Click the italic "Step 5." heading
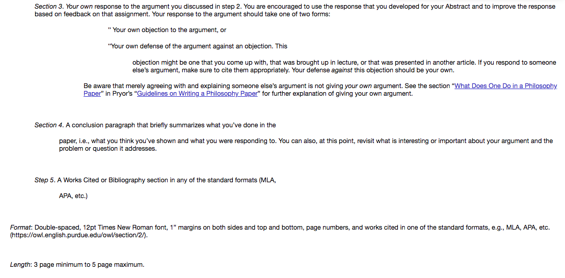Image resolution: width=565 pixels, height=278 pixels. tap(45, 180)
